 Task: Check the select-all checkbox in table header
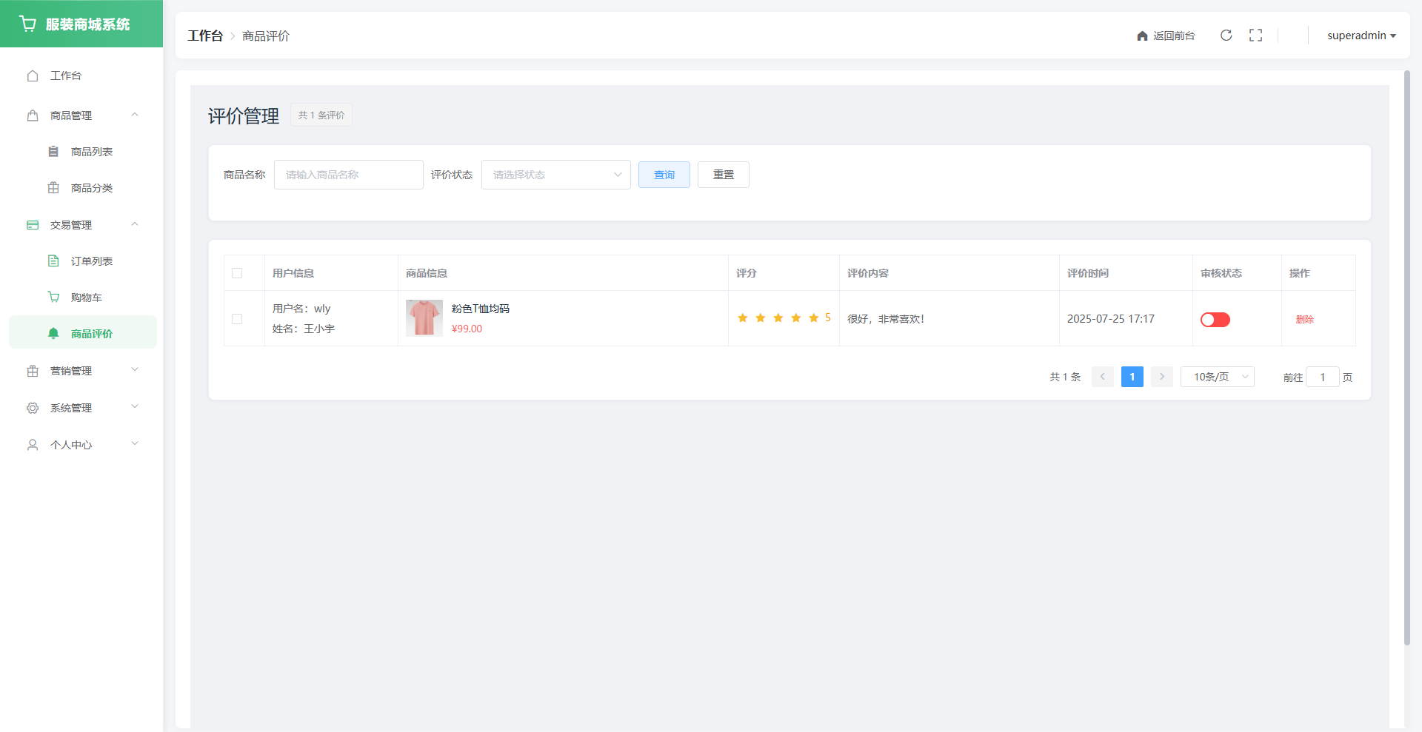pos(237,273)
